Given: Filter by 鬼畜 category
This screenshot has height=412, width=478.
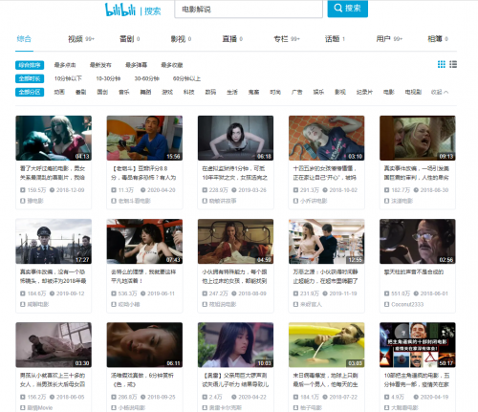Looking at the screenshot, I should pyautogui.click(x=253, y=92).
